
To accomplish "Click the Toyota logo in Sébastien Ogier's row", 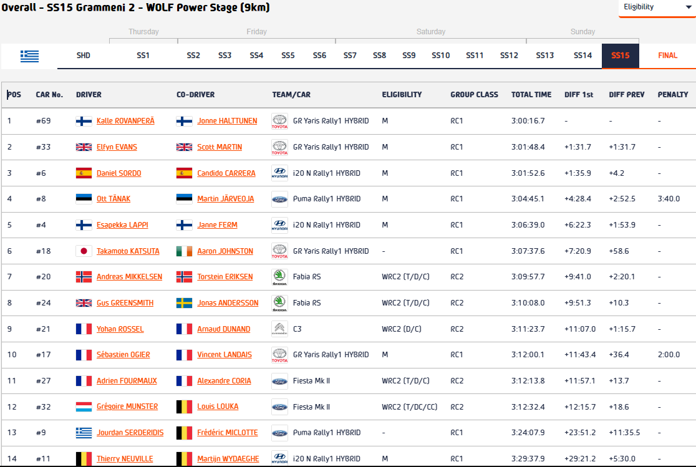I will 279,355.
